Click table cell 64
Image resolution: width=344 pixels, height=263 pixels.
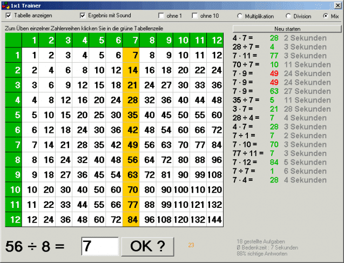pyautogui.click(x=148, y=160)
